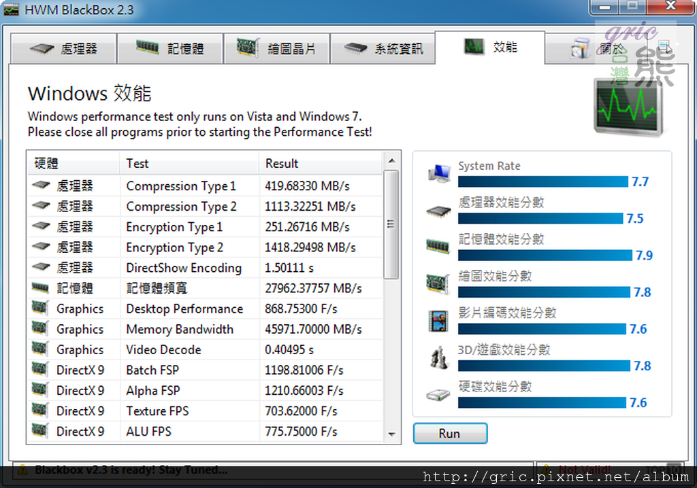Select the 記憶體頻寬 test name

point(157,288)
